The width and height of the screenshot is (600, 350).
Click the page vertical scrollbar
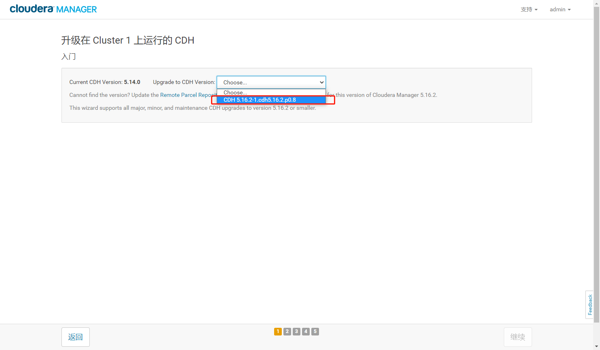596,166
